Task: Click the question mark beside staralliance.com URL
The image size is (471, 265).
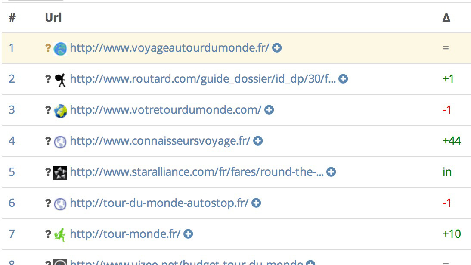Action: 48,172
